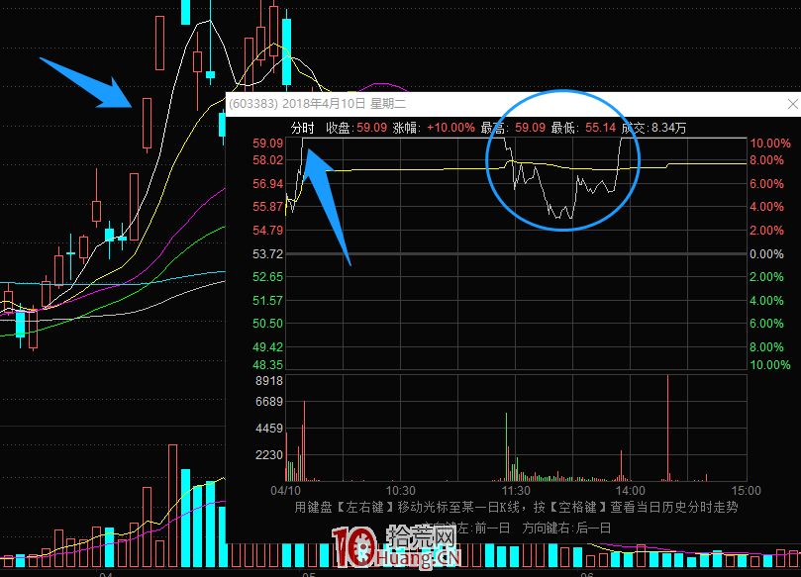The height and width of the screenshot is (577, 801).
Task: Click the 前一日 previous-day hint text
Action: tap(491, 528)
